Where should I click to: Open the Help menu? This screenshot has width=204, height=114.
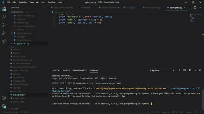point(60,2)
